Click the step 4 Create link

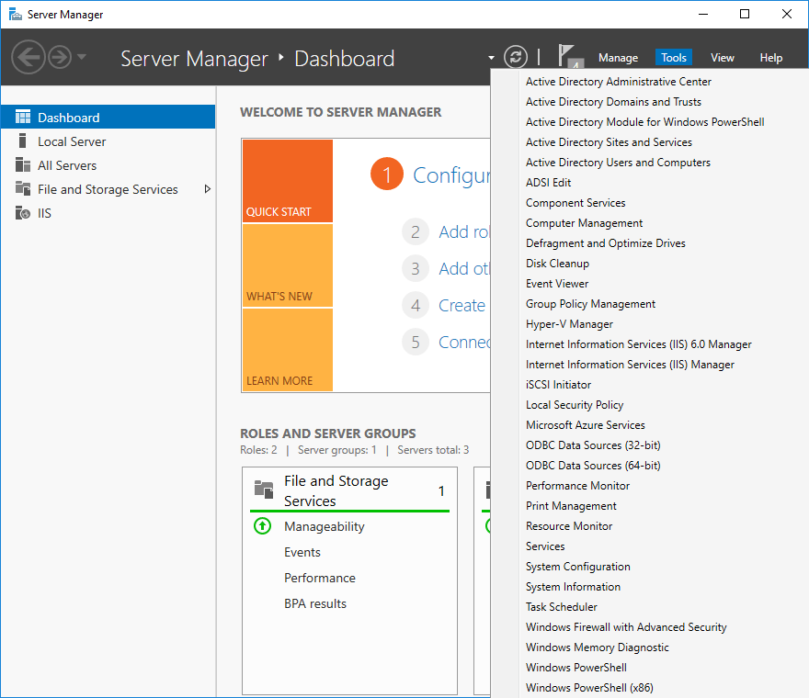click(461, 305)
